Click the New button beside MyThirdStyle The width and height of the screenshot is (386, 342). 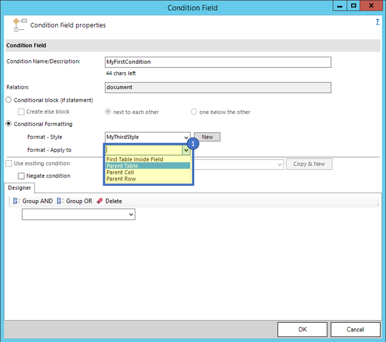(x=207, y=137)
